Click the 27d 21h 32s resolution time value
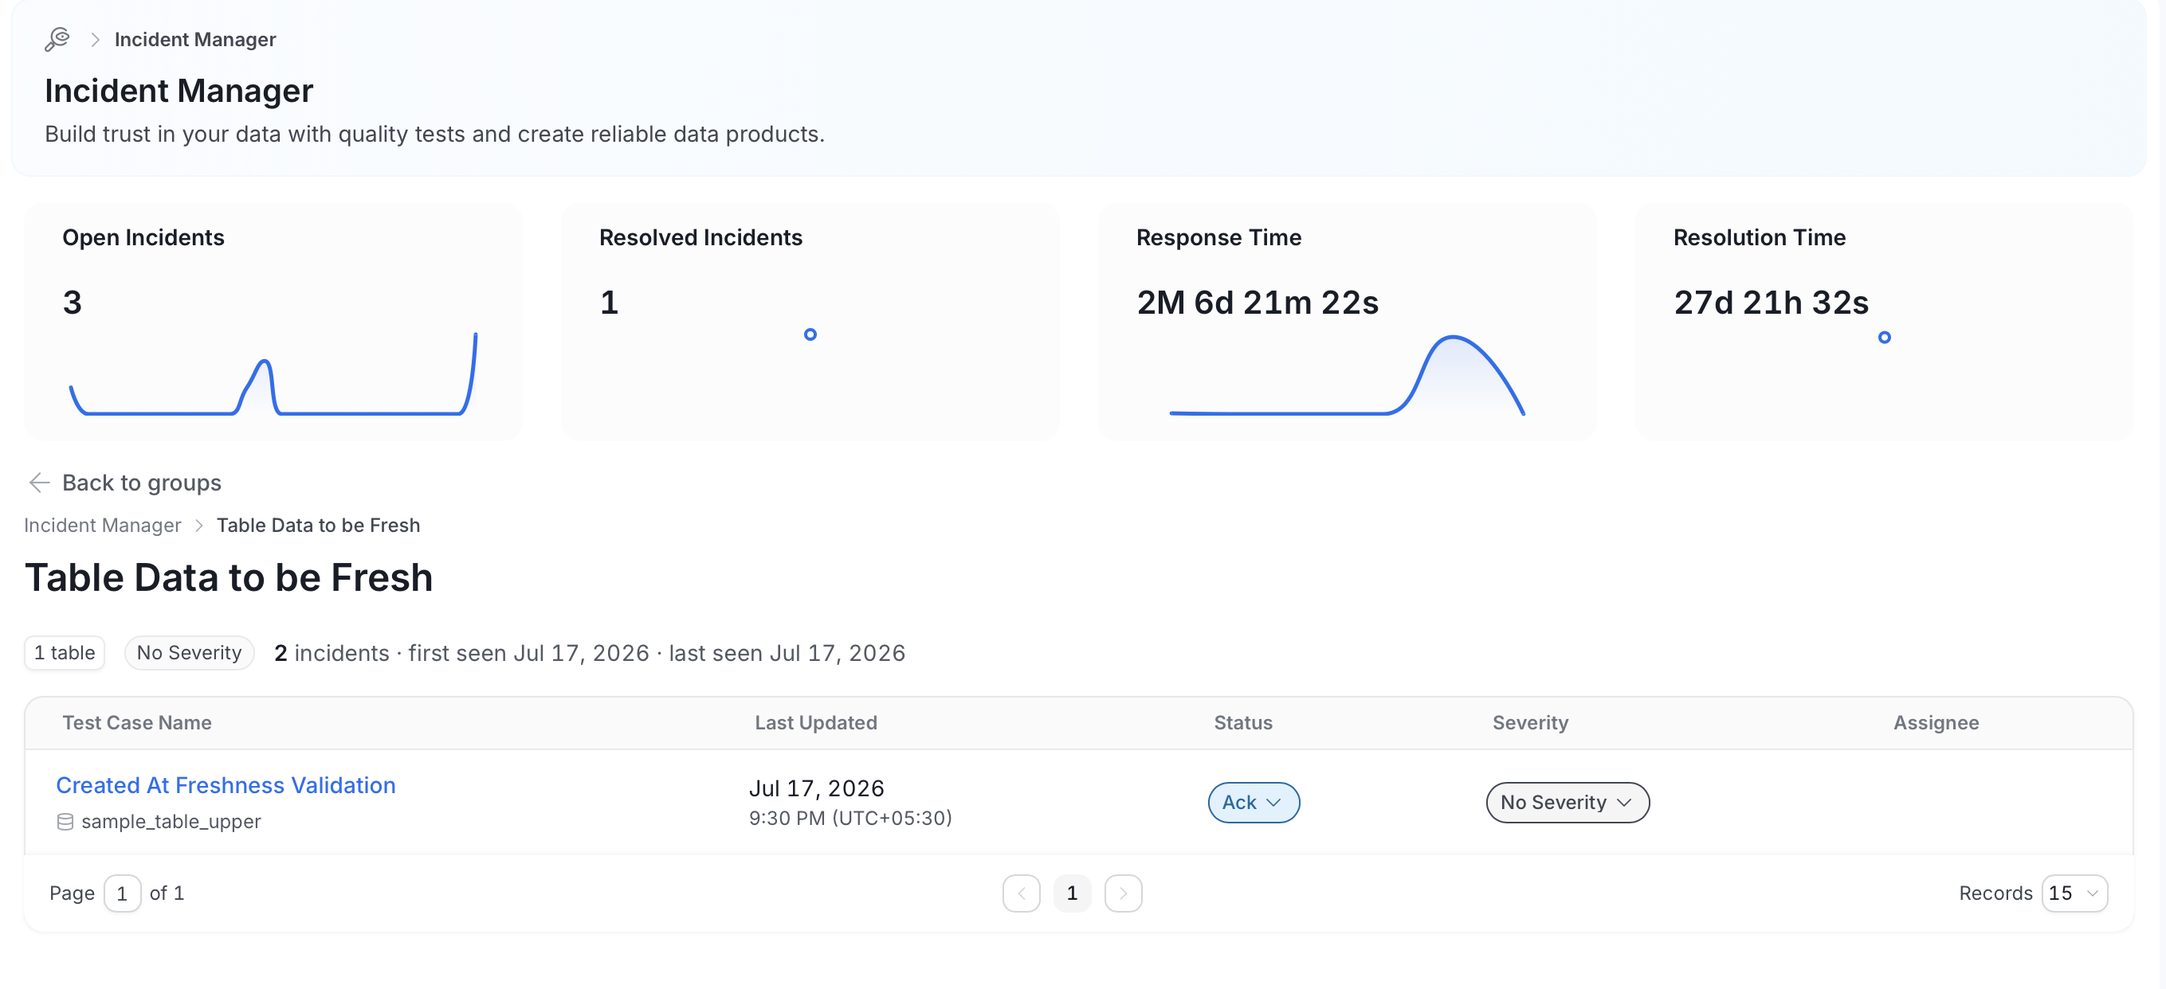 [x=1770, y=303]
